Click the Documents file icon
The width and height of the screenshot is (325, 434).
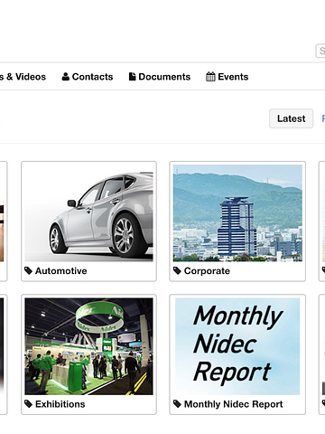point(132,77)
